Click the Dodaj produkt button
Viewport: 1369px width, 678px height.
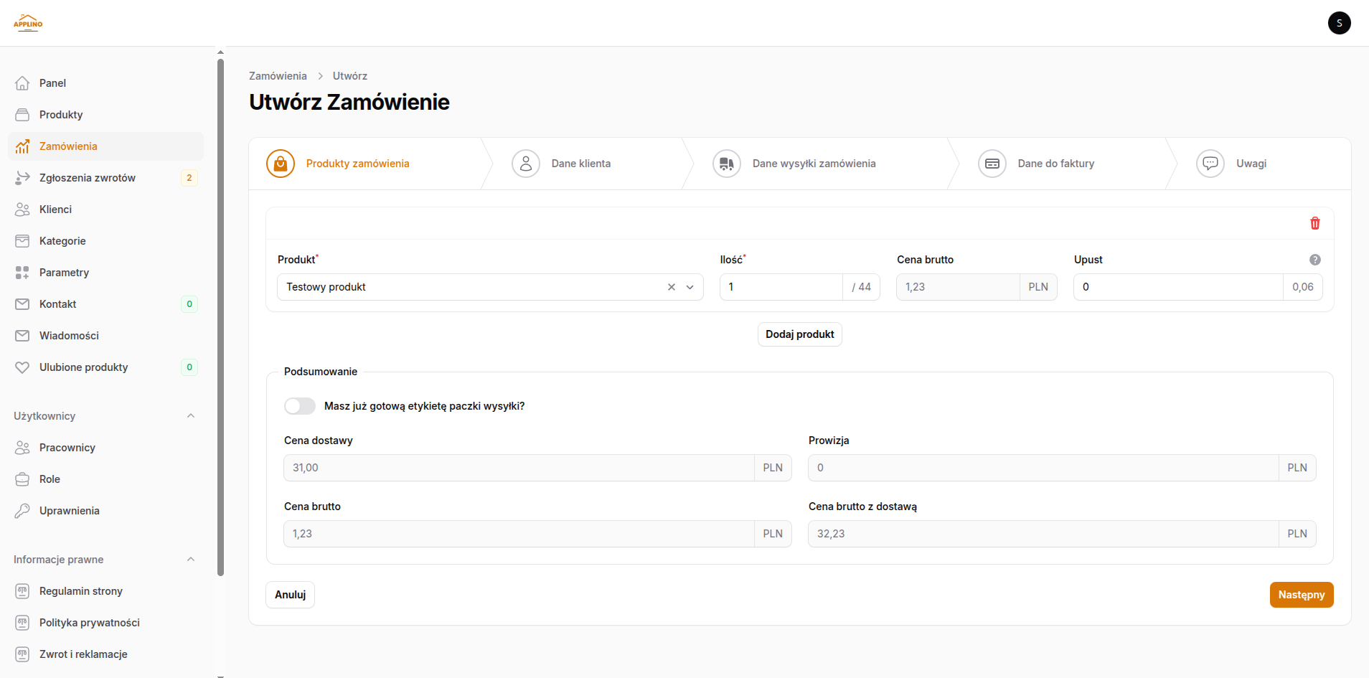click(x=799, y=334)
